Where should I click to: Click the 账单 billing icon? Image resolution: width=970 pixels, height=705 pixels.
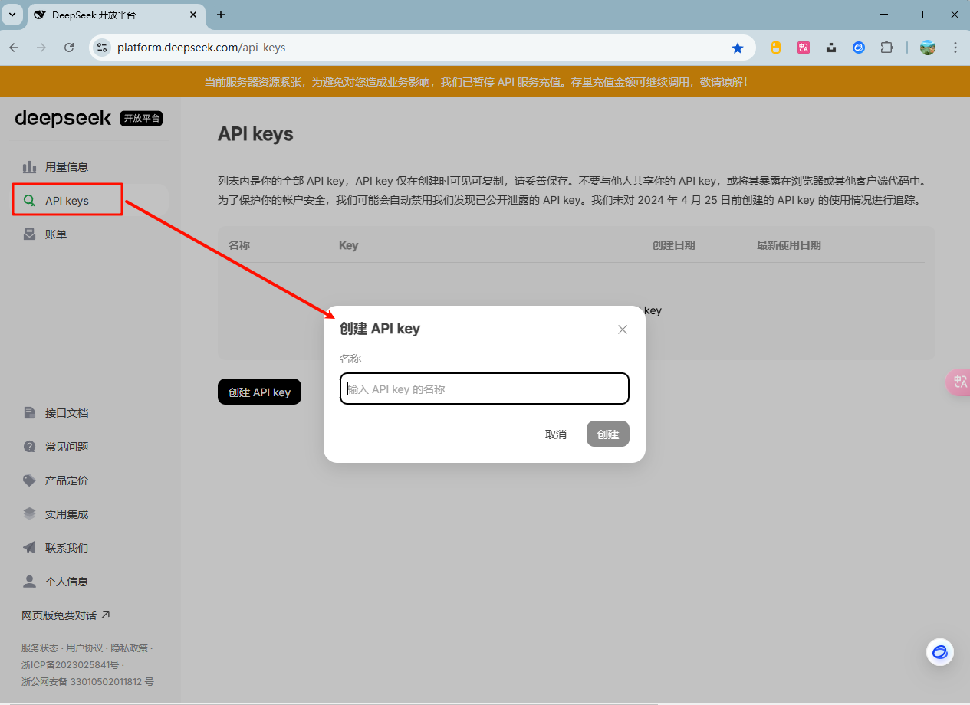pyautogui.click(x=30, y=234)
